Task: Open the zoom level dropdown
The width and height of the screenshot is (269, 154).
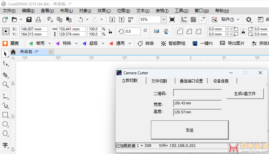Action: (164, 20)
